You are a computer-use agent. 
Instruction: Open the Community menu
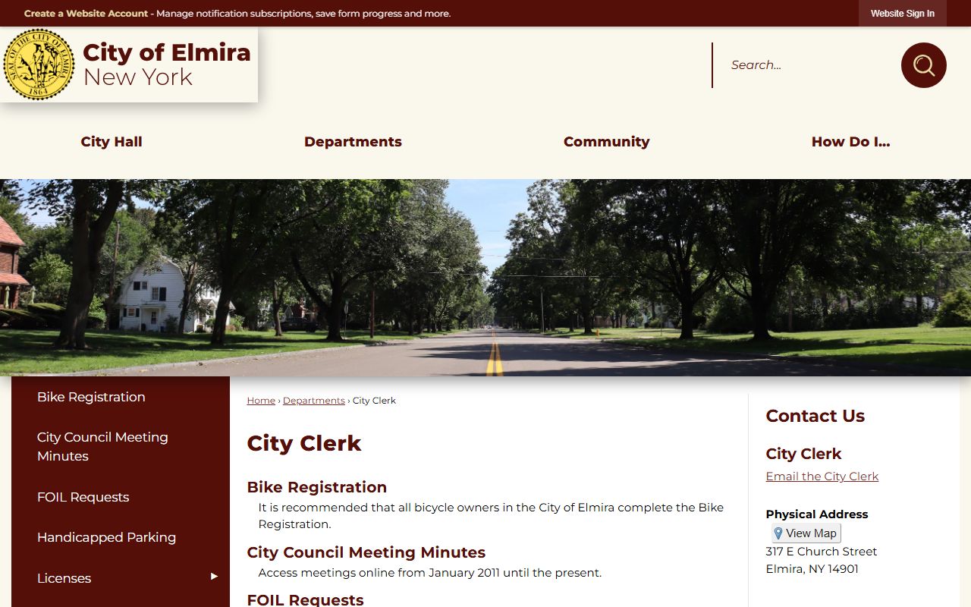pos(606,142)
